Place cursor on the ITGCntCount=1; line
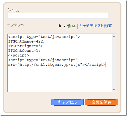 (24, 51)
